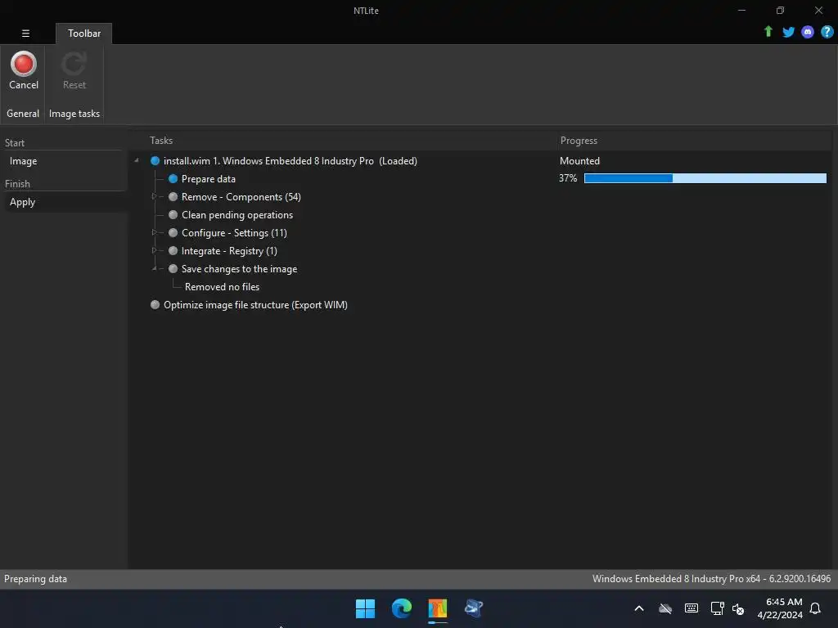Click Windows Embedded 8 Industry Pro x64 status text

pos(711,579)
